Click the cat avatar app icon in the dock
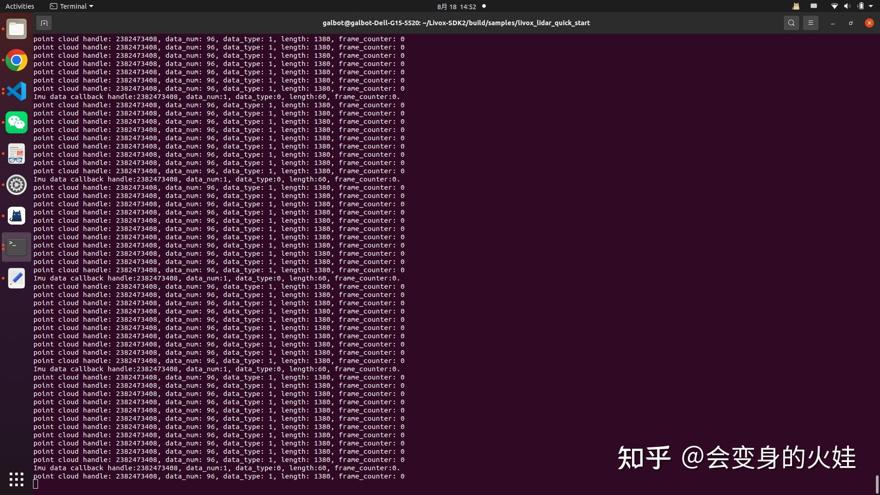 tap(16, 215)
